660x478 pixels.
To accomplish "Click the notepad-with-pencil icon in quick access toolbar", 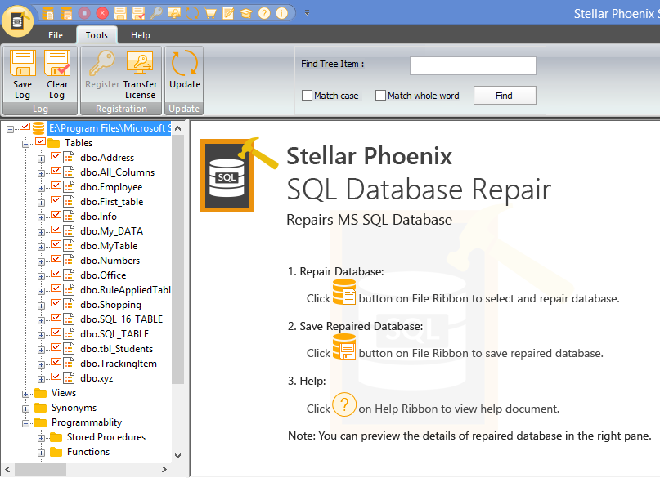I will coord(228,13).
